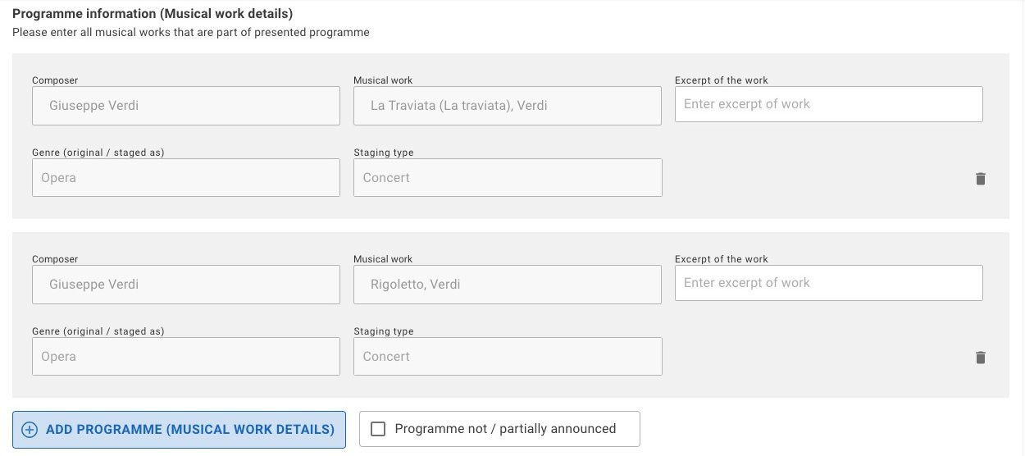Click the 'Programme not / partially announced' label

(x=505, y=429)
